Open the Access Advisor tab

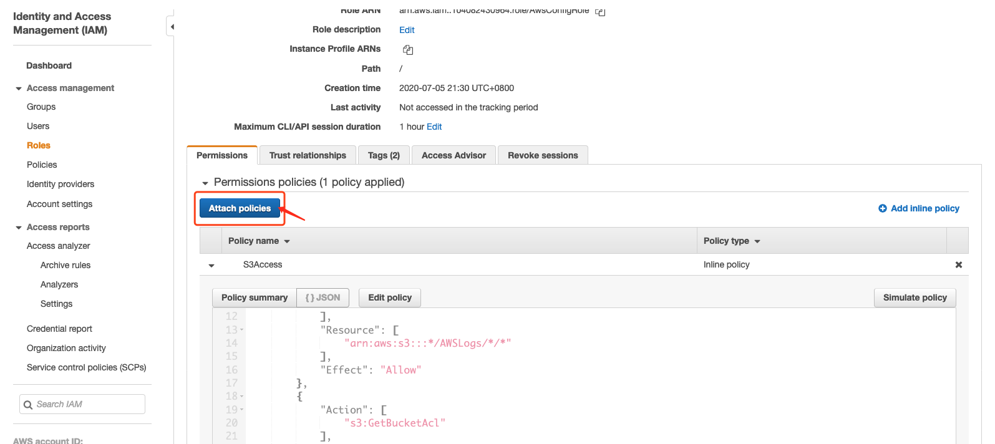point(454,155)
